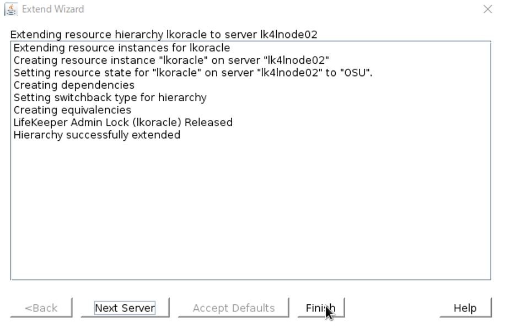Screen dimensions: 505x328
Task: Open Help from the wizard
Action: [x=465, y=308]
